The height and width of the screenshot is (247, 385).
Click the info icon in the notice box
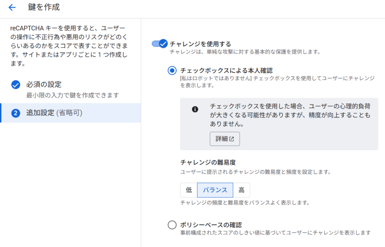tap(195, 109)
